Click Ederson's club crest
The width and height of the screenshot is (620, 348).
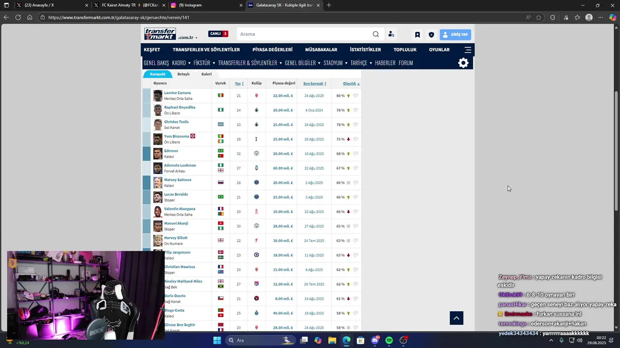coord(257,154)
